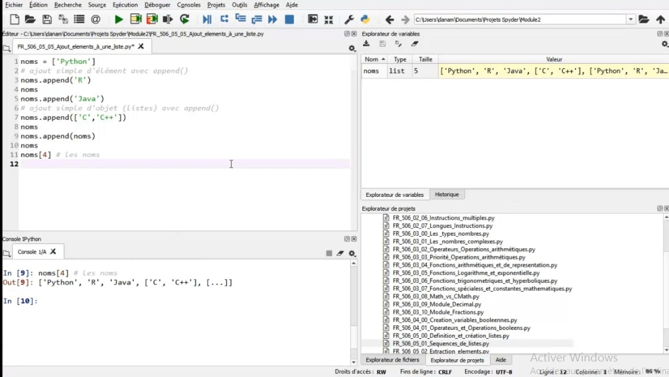Open the working directory path dropdown
The width and height of the screenshot is (669, 377).
point(630,18)
